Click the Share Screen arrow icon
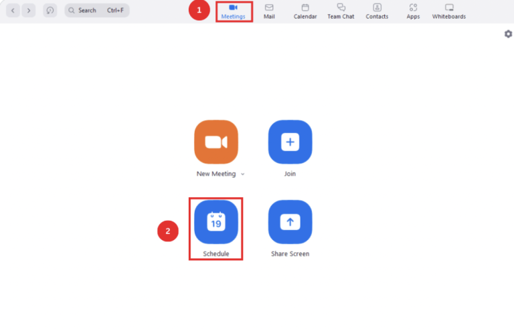 290,222
